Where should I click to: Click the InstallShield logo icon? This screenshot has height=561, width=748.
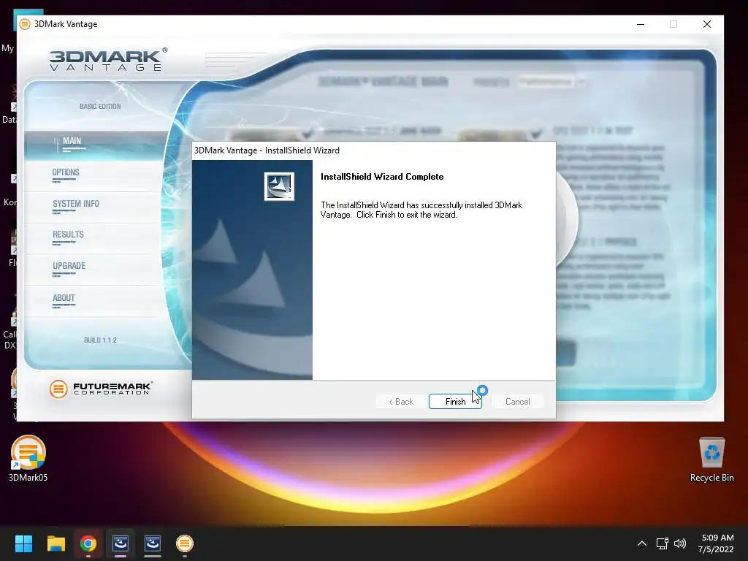[279, 186]
